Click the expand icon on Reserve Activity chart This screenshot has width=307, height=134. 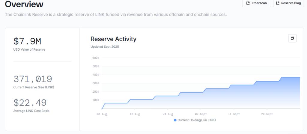[292, 38]
